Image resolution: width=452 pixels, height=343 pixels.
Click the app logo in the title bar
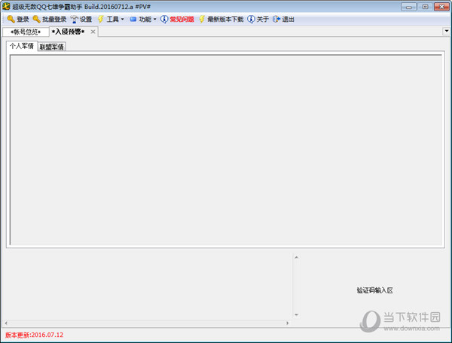6,6
